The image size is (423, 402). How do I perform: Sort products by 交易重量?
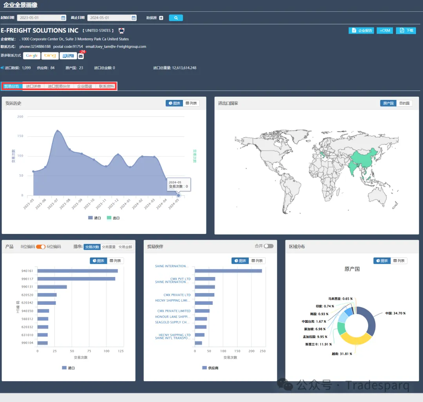click(x=109, y=247)
